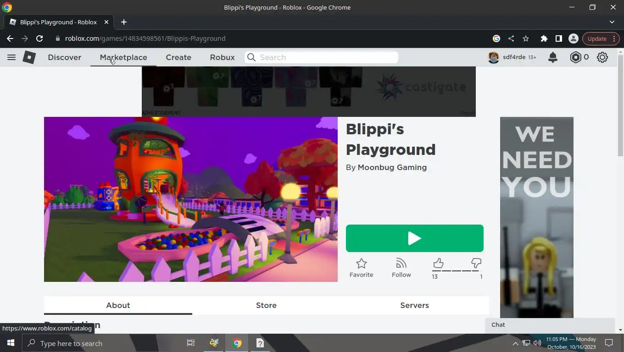Click the URL in the address bar
The image size is (624, 352).
click(145, 38)
